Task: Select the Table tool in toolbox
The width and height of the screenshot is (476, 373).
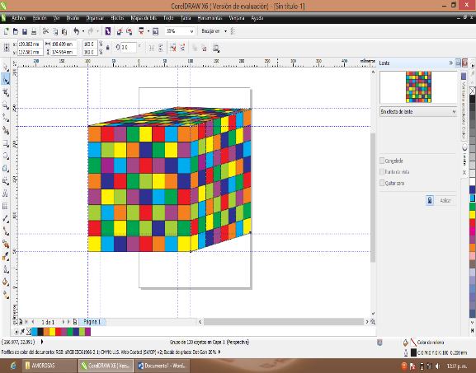Action: pos(6,206)
